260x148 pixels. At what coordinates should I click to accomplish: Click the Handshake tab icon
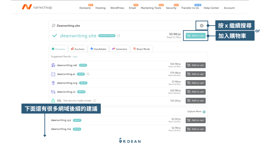(x=92, y=49)
